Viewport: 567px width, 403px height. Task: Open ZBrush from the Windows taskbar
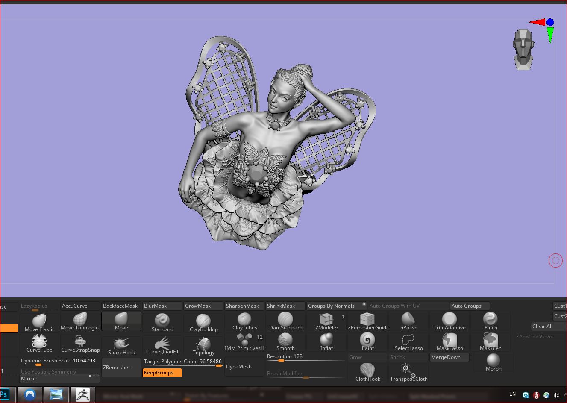click(82, 394)
